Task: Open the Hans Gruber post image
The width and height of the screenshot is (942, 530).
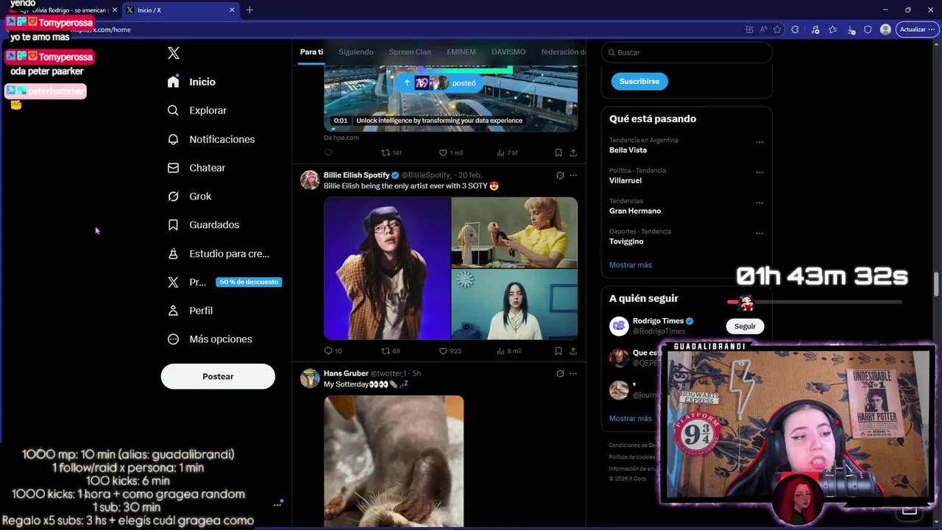Action: coord(394,462)
